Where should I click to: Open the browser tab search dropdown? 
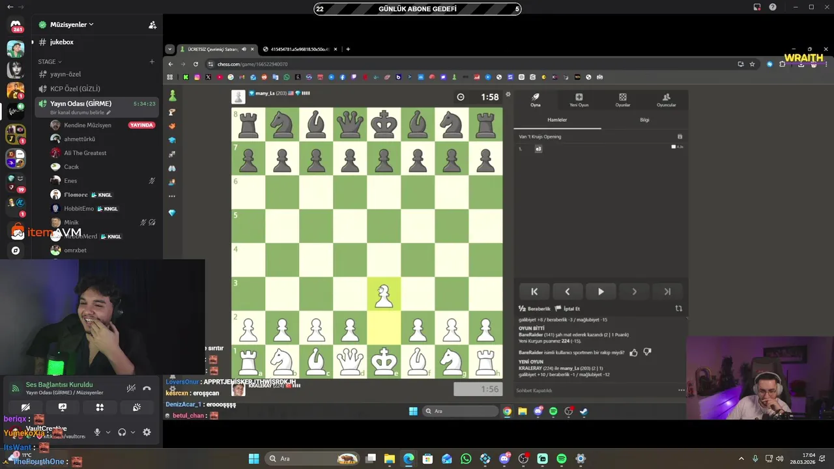[x=170, y=49]
